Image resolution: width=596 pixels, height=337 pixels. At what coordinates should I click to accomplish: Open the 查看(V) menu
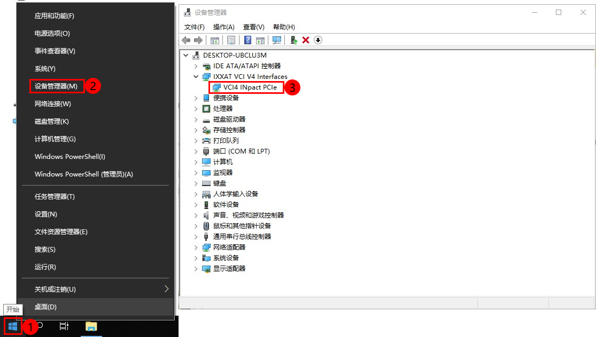[253, 27]
